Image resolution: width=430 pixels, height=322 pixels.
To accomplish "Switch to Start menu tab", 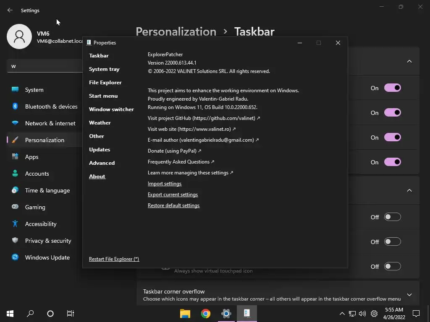I will pyautogui.click(x=103, y=96).
